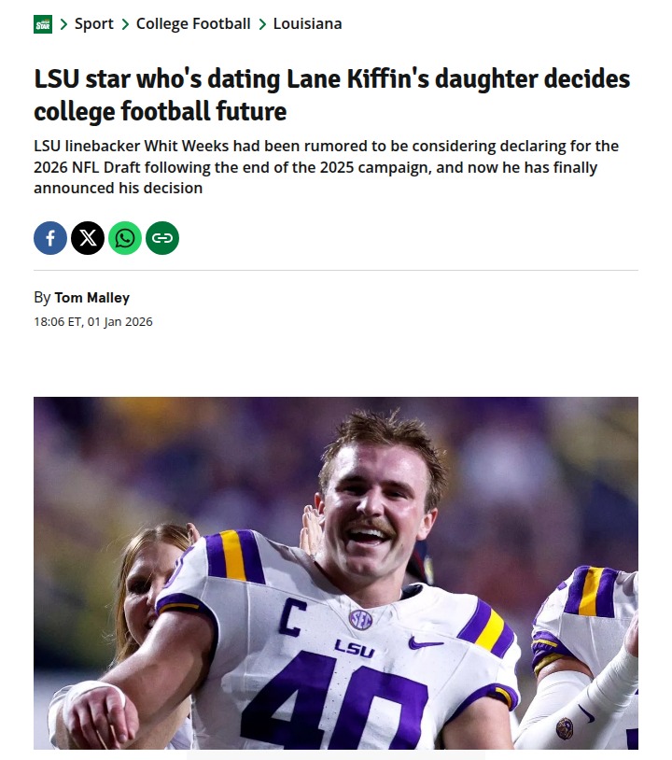Screen dimensions: 672x760
Task: Open the Sport breadcrumb section
Action: [x=93, y=24]
